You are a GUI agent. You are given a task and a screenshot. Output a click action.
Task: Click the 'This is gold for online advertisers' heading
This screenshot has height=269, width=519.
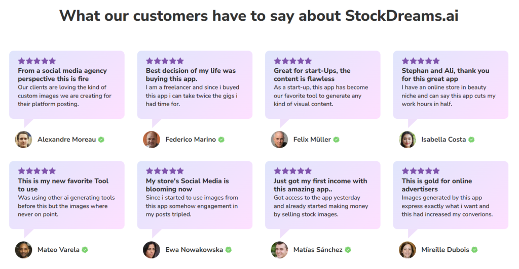click(436, 185)
